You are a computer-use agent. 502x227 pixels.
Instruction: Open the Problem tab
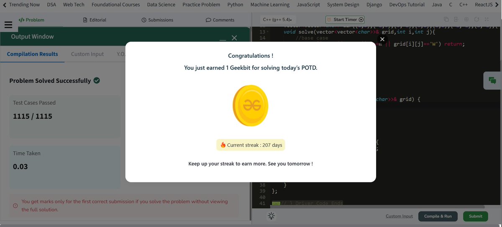31,20
